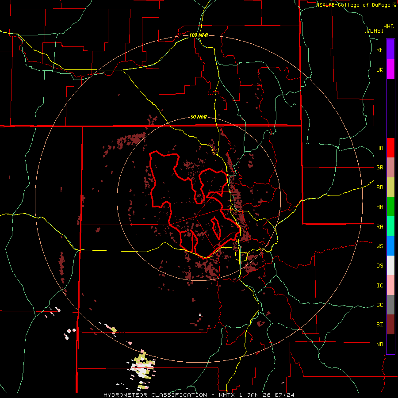The image size is (398, 398).
Task: Click the 'GC' legend label
Action: 379,305
